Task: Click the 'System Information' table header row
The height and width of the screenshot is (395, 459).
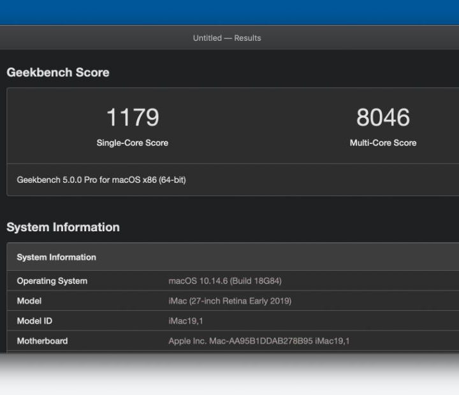Action: pos(233,257)
